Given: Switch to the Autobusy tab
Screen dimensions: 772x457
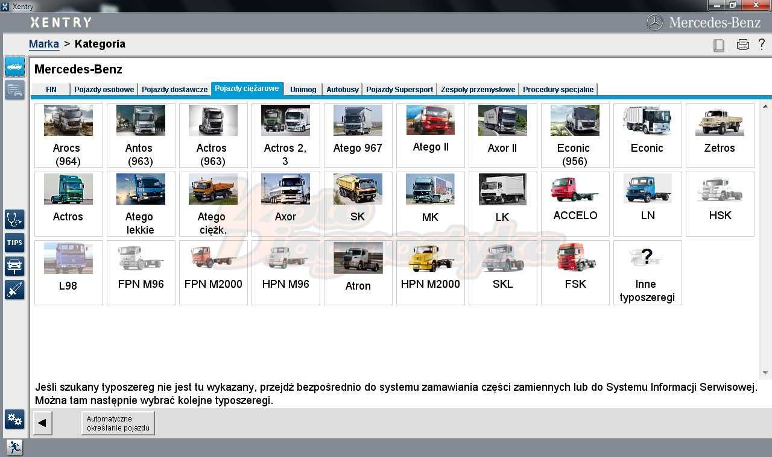Looking at the screenshot, I should (x=343, y=89).
